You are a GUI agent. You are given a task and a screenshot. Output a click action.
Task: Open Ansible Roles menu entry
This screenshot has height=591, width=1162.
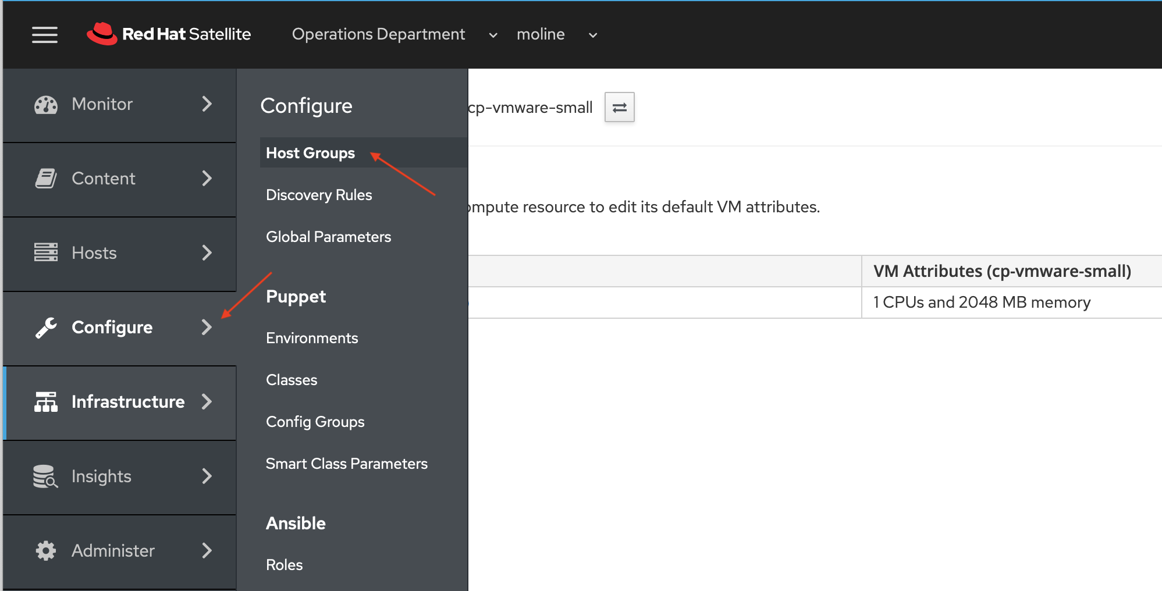coord(284,565)
